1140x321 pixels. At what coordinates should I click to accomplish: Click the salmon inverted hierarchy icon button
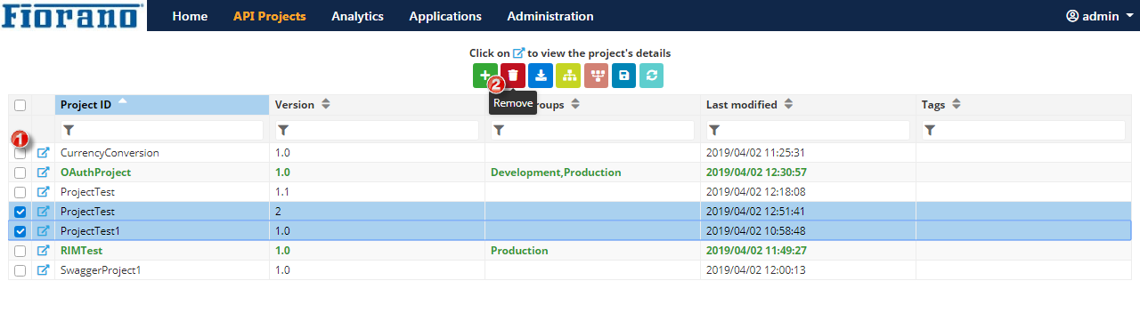[596, 76]
